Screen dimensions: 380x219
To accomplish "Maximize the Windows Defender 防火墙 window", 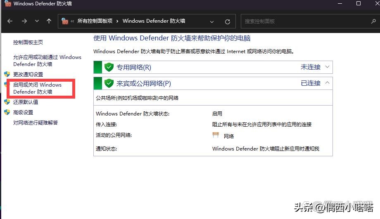I will [x=359, y=3].
